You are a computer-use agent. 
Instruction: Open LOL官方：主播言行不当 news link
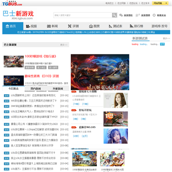32,169
